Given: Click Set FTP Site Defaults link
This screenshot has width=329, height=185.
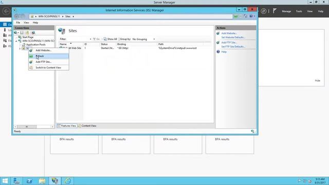Looking at the screenshot, I should point(233,47).
